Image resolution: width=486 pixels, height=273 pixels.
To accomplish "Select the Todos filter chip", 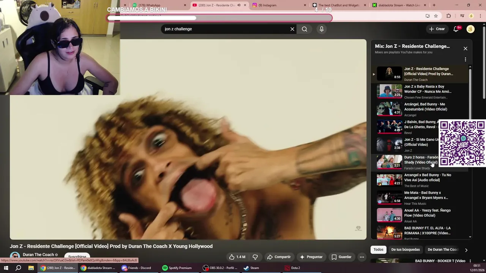I will point(379,249).
